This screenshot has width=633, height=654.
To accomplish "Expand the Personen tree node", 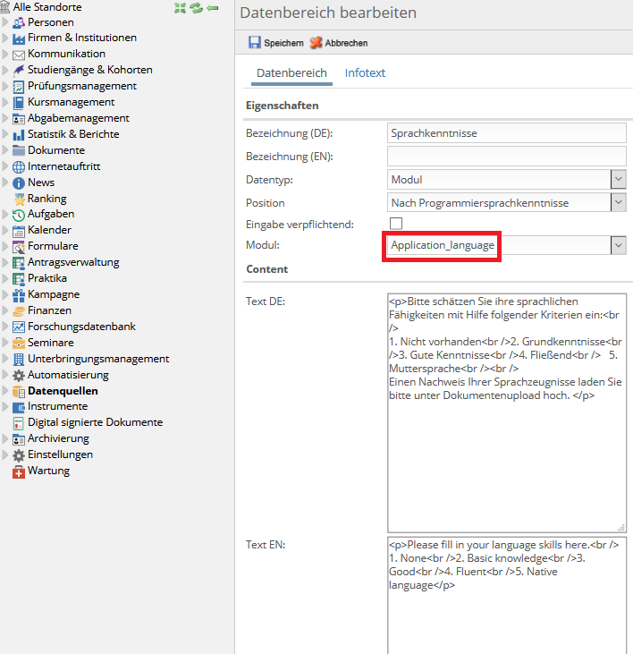I will [5, 22].
